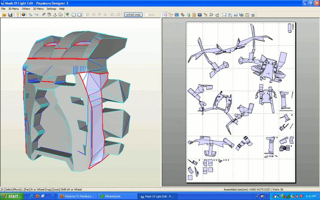Toggle the Auto checkbox

(147, 15)
